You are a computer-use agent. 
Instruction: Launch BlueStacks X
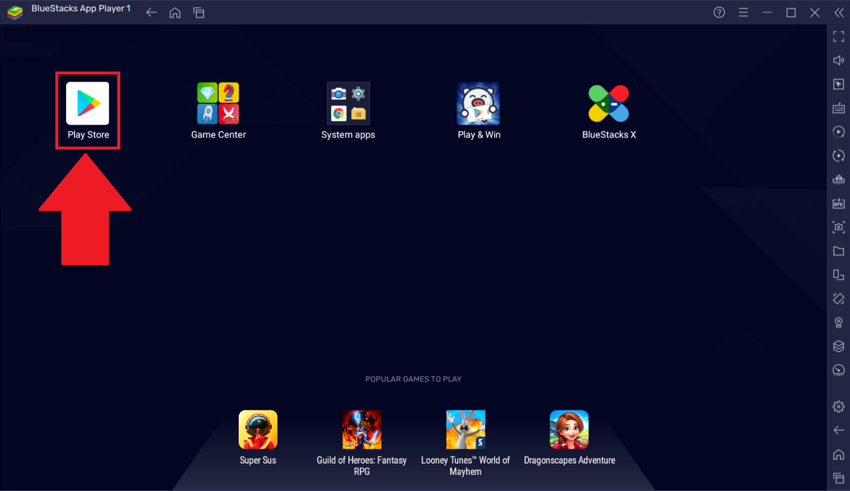pos(609,110)
